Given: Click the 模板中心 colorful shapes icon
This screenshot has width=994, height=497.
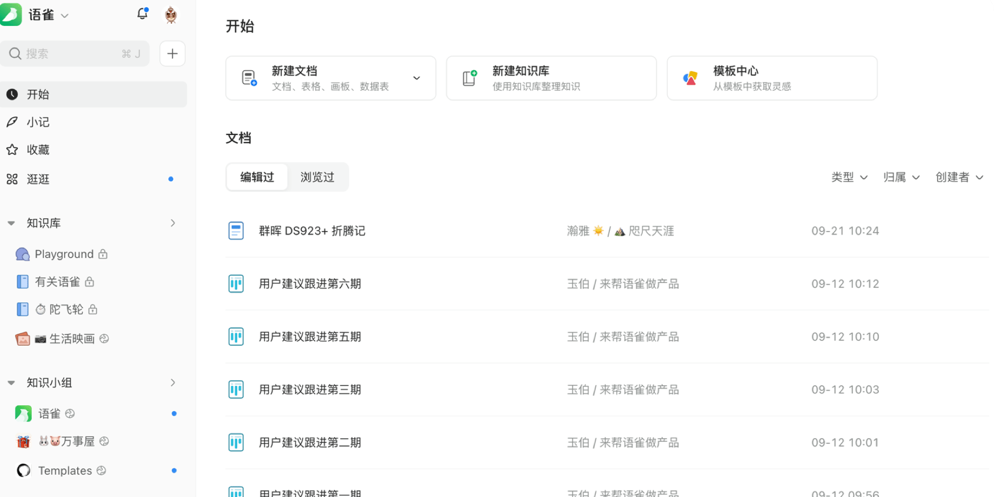Looking at the screenshot, I should (x=690, y=78).
